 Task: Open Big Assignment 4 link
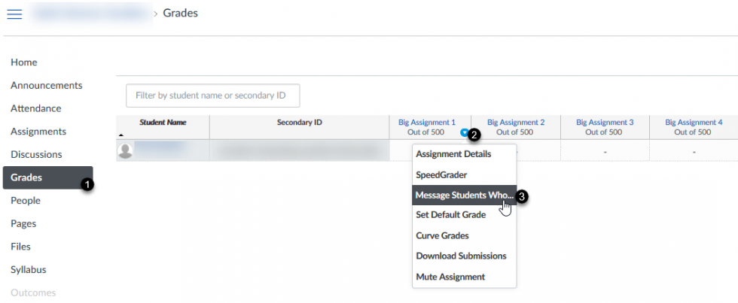(694, 122)
